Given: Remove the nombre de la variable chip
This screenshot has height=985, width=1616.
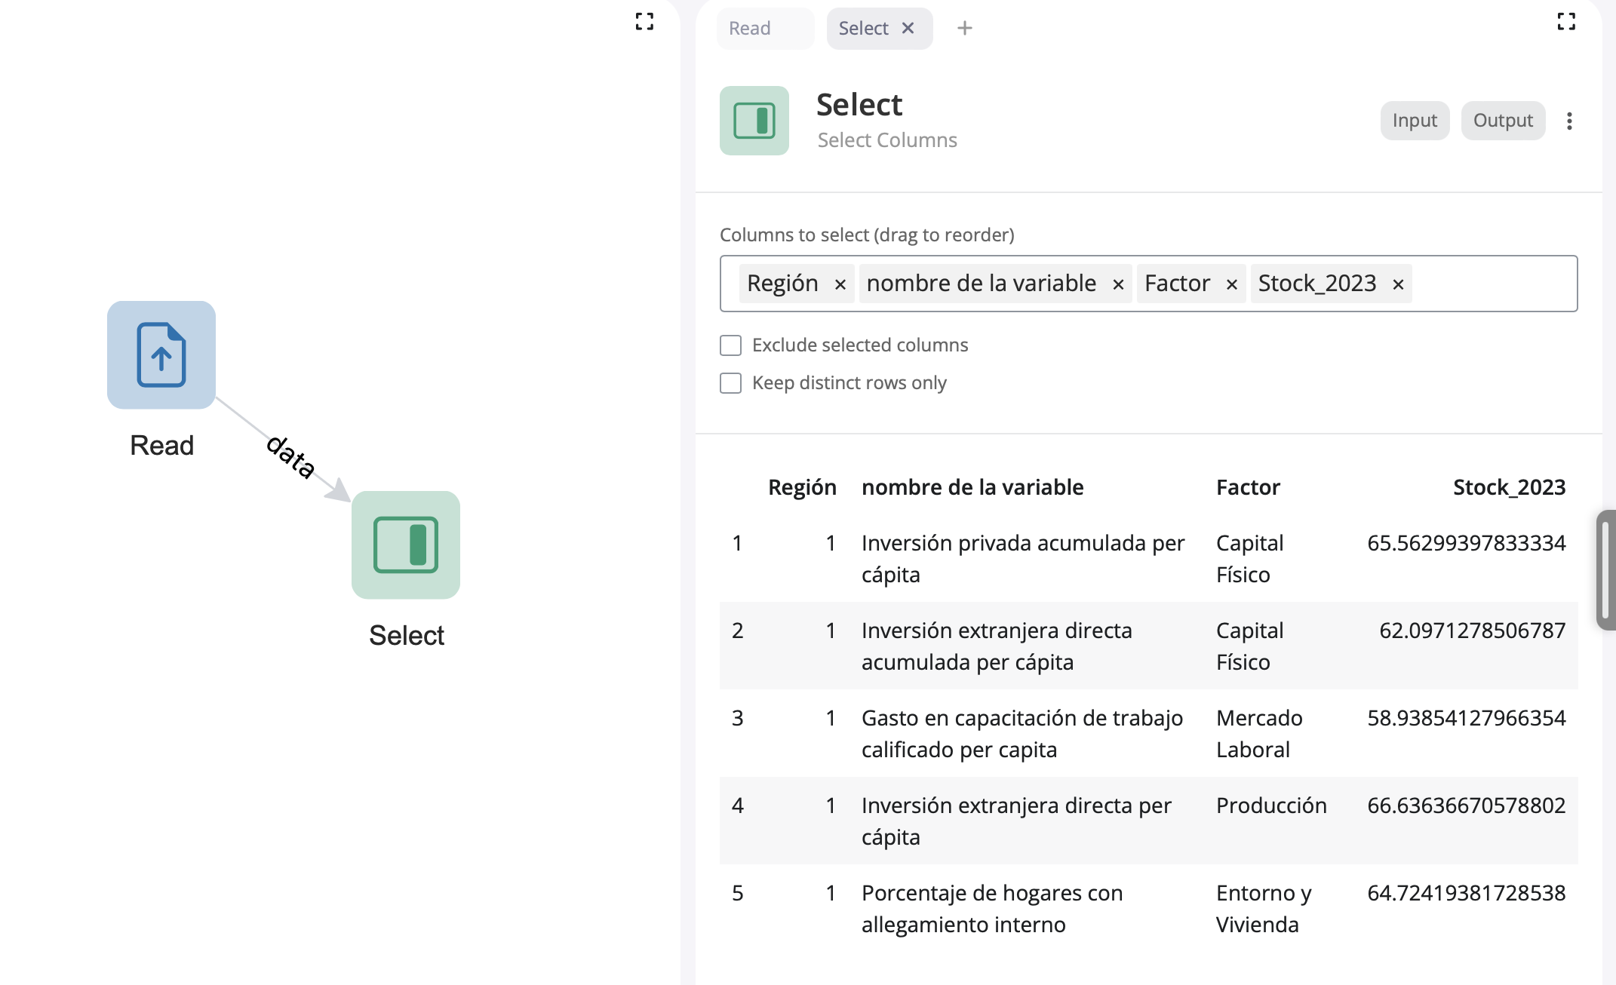Looking at the screenshot, I should click(x=1118, y=284).
